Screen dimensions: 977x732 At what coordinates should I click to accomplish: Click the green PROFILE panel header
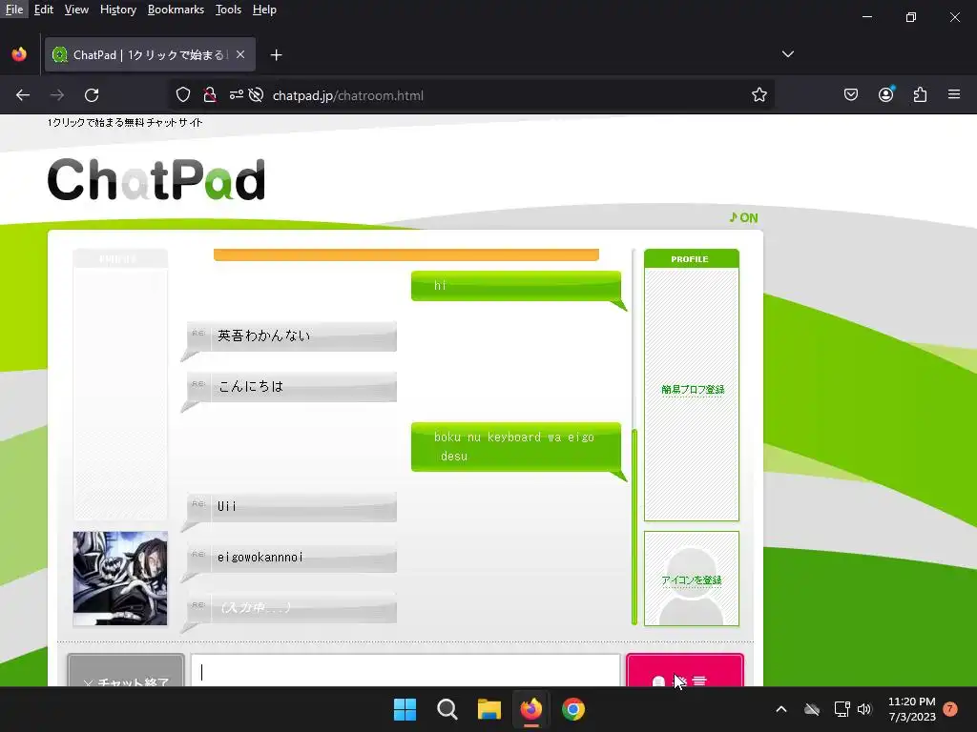(692, 259)
